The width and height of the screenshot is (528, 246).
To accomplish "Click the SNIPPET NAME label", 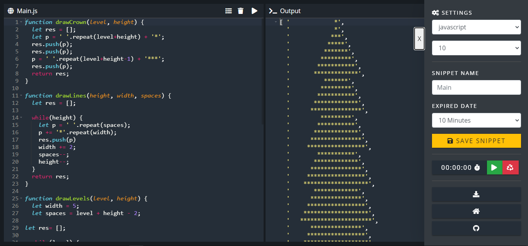I will point(455,73).
